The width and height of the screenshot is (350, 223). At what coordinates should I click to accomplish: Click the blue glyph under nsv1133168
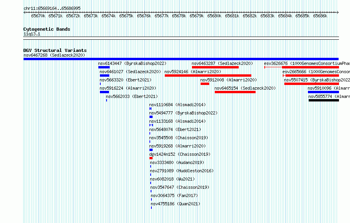pyautogui.click(x=151, y=125)
